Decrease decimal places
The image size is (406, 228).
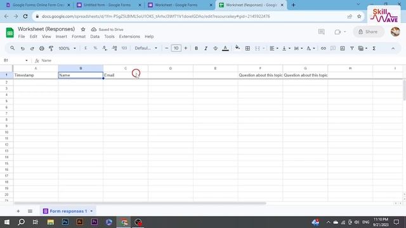tap(105, 48)
